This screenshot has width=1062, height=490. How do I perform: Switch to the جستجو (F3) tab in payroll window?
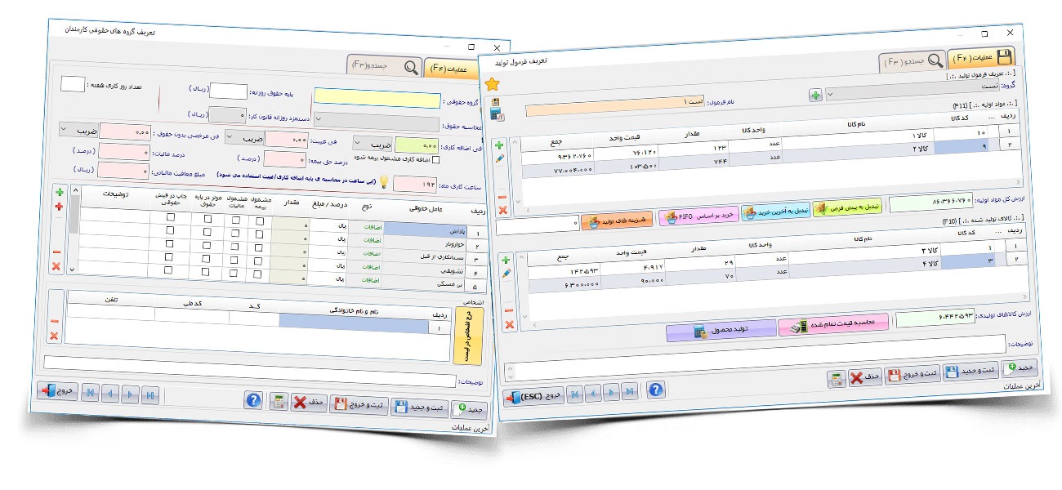385,66
